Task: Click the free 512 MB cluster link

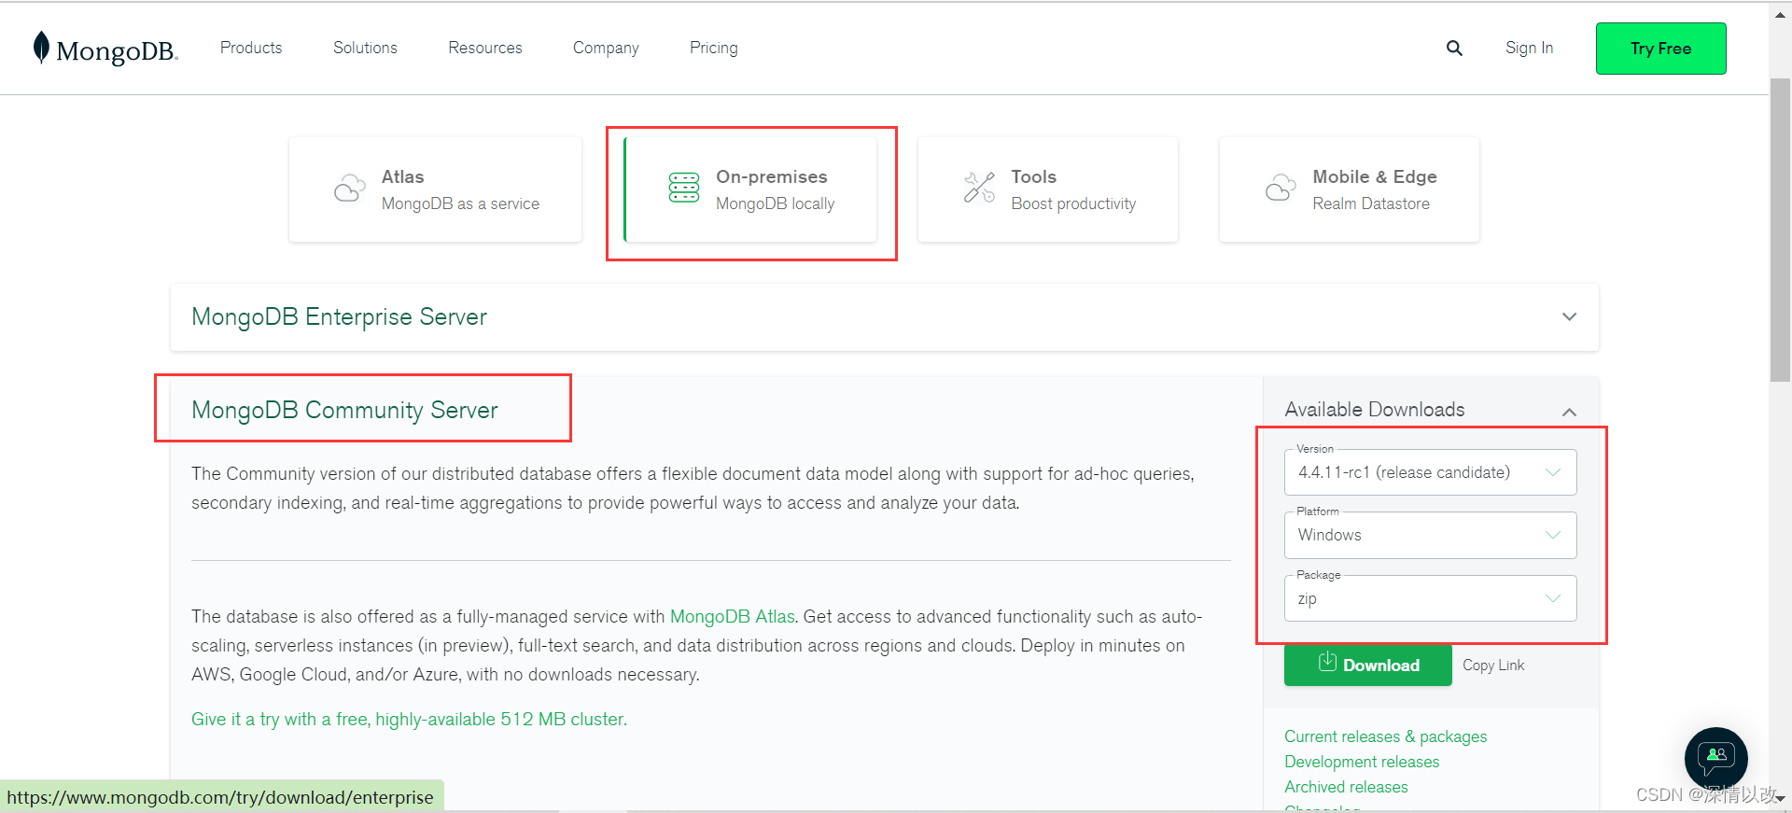Action: click(409, 720)
